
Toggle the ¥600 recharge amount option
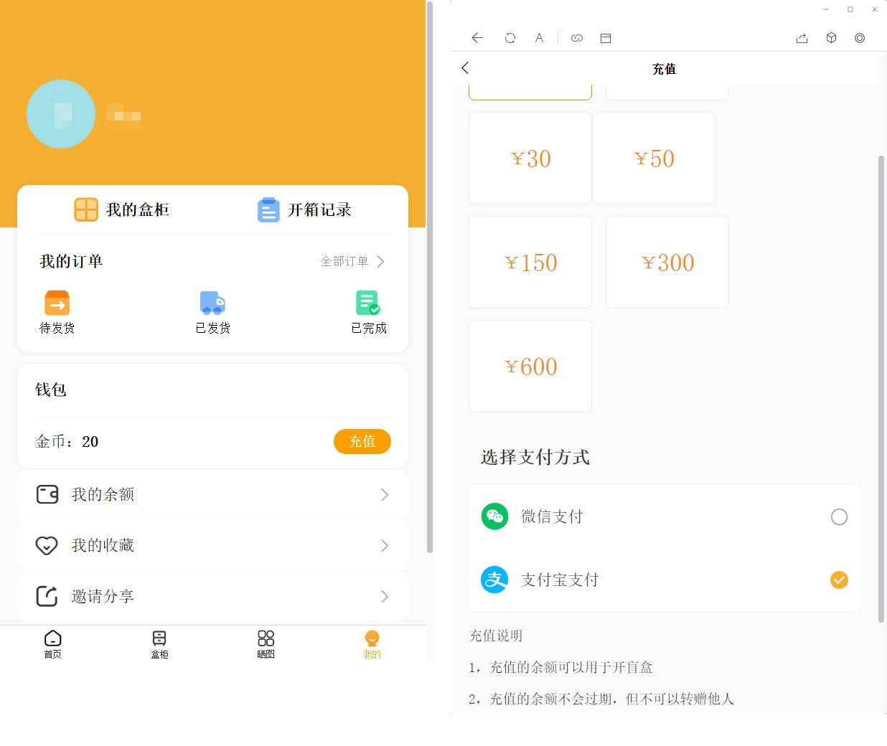point(530,367)
